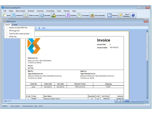Open the File menu
This screenshot has width=152, height=114.
point(5,11)
